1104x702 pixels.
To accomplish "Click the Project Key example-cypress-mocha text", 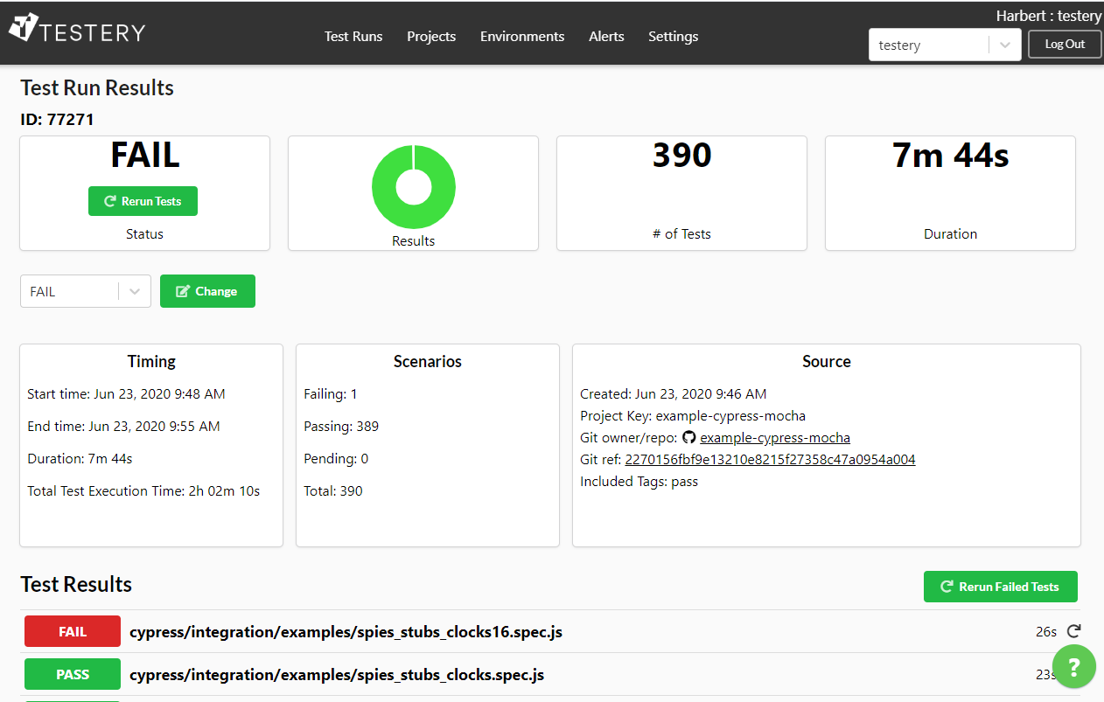I will tap(693, 416).
